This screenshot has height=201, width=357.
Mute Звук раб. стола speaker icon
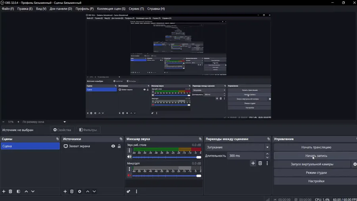[x=129, y=157]
